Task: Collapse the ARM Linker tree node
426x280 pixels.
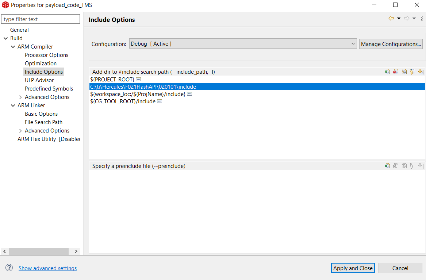Action: 13,106
